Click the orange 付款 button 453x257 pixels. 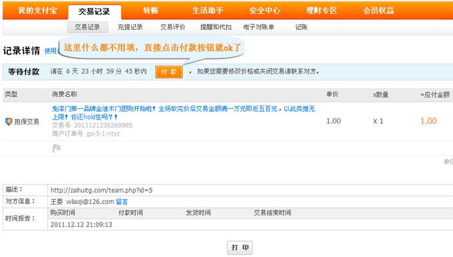pos(169,72)
